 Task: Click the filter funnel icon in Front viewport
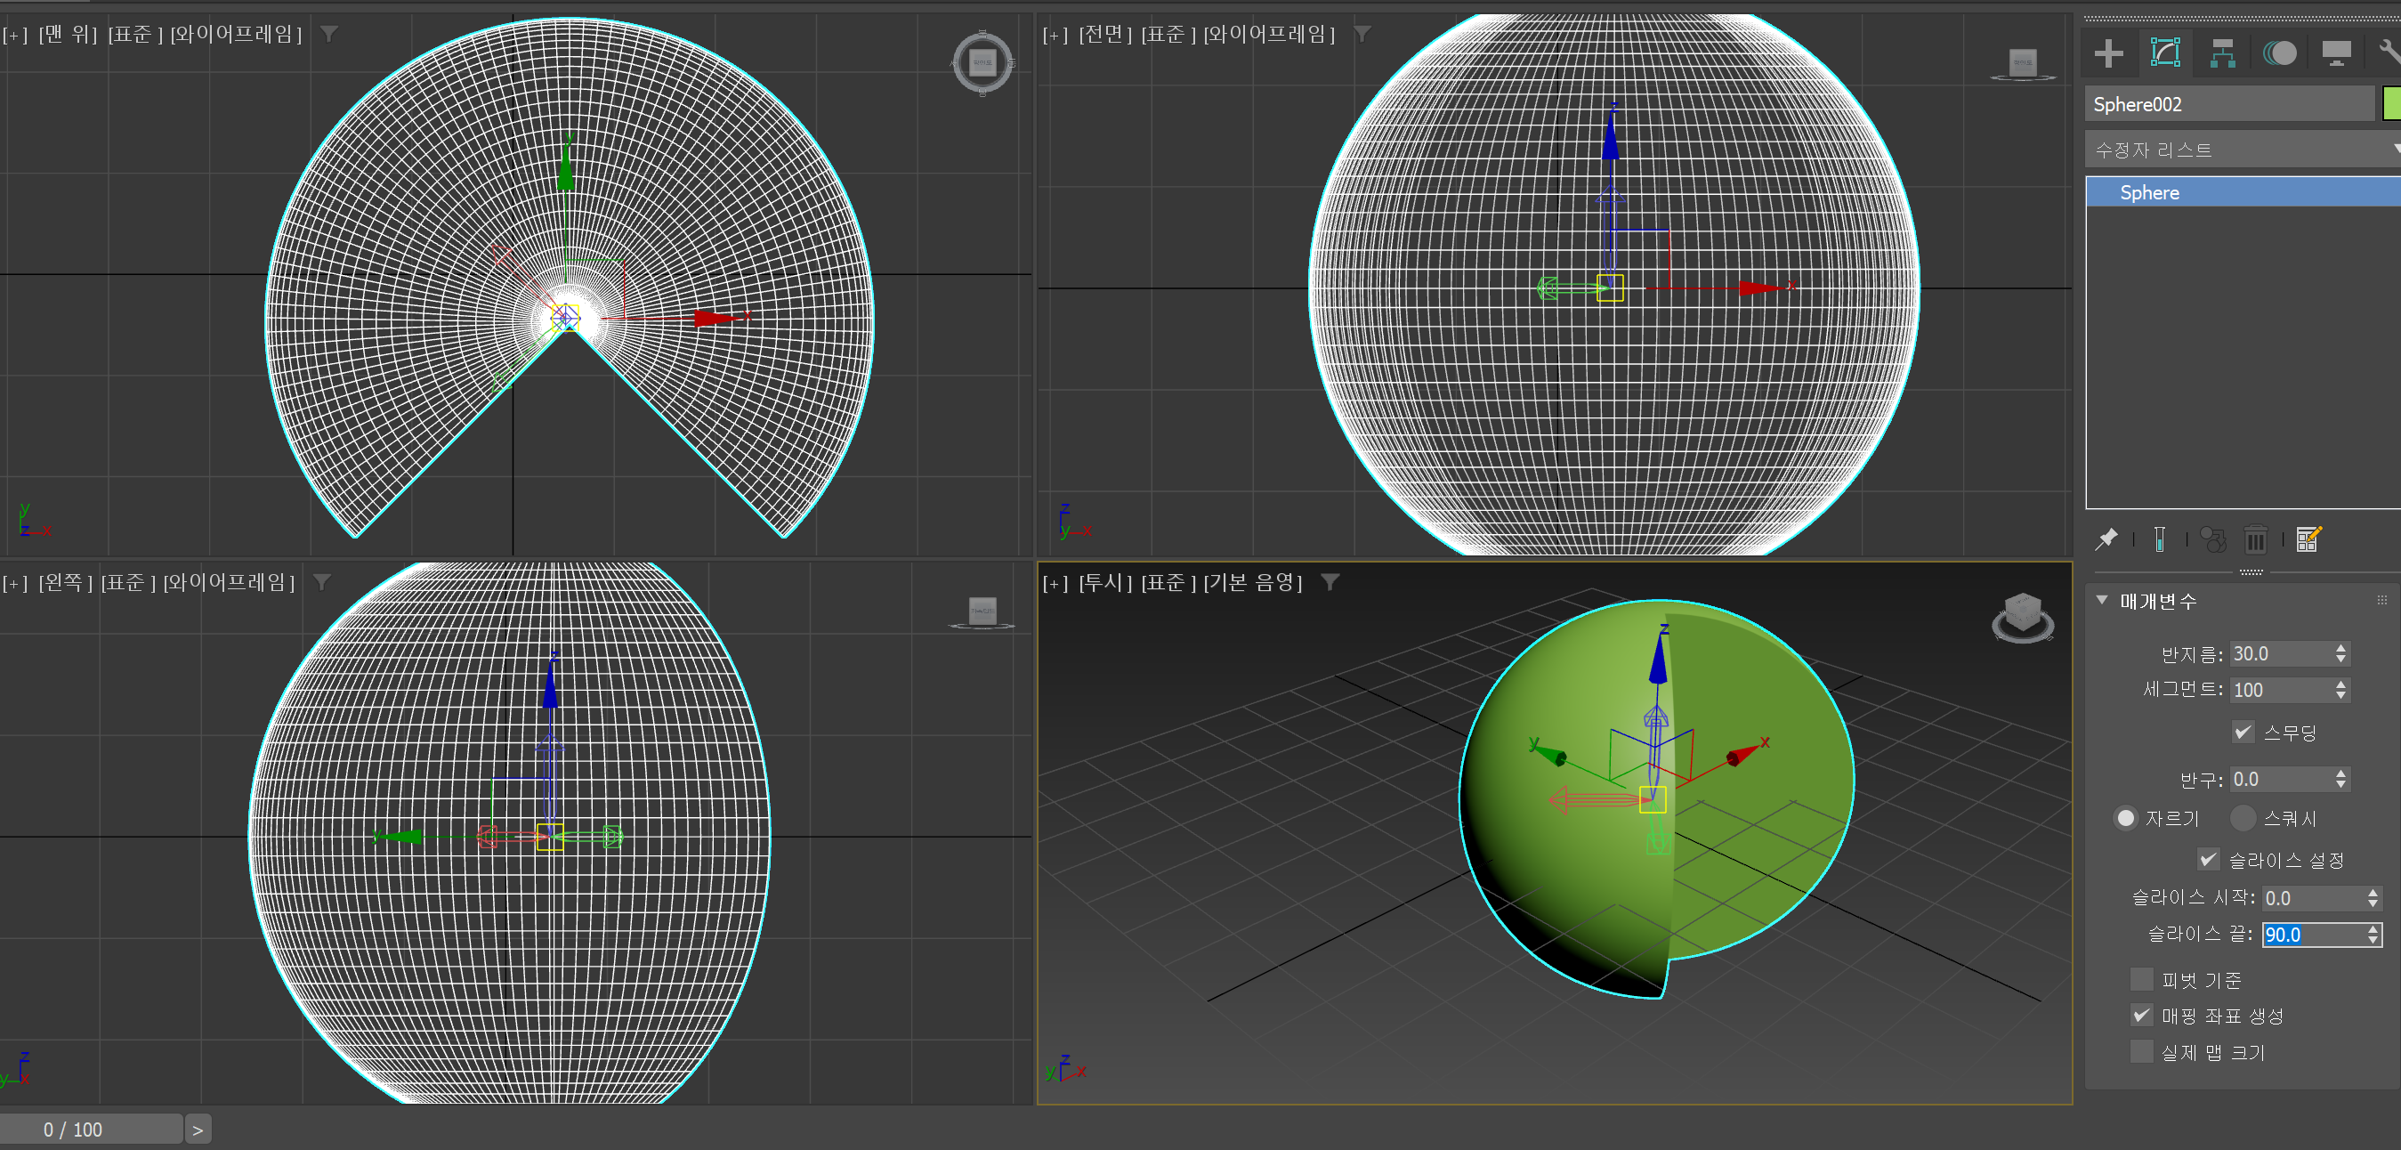point(1362,35)
